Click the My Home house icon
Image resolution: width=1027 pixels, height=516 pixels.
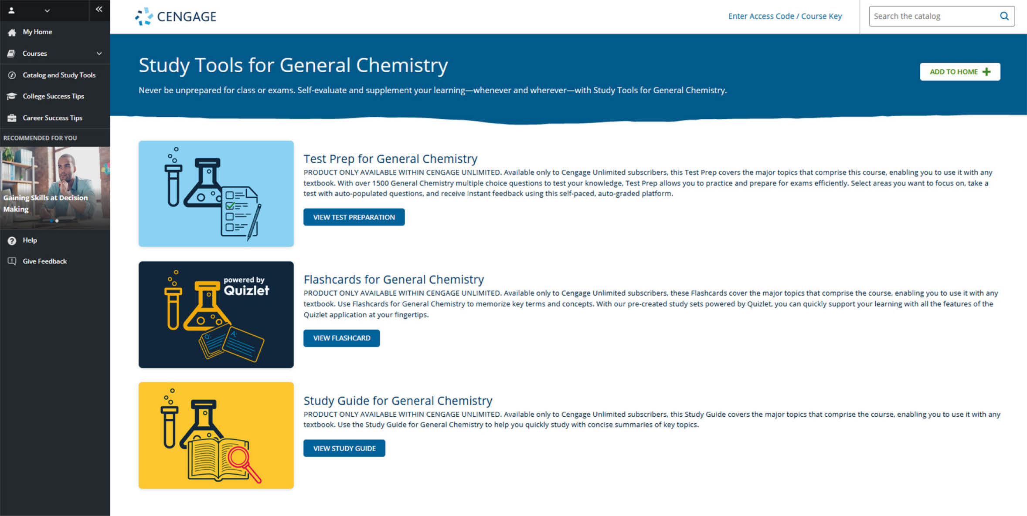point(12,32)
